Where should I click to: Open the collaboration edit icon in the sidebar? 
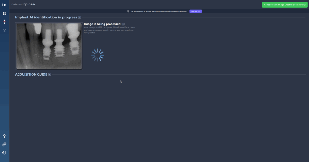(5, 30)
